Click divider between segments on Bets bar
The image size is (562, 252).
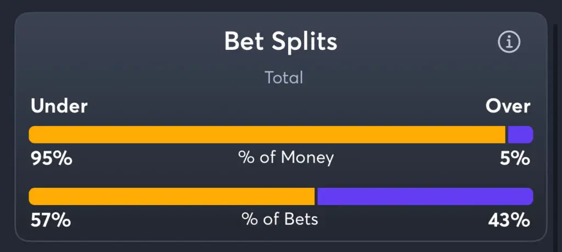coord(316,197)
